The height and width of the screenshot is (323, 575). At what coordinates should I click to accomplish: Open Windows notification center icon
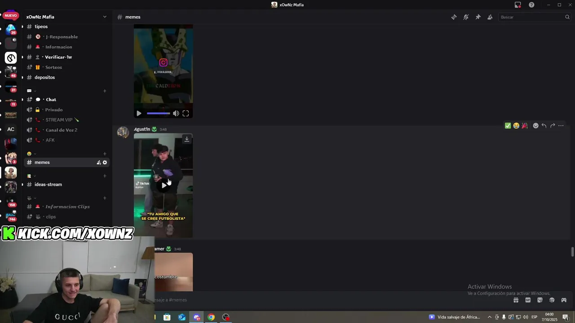pyautogui.click(x=566, y=317)
